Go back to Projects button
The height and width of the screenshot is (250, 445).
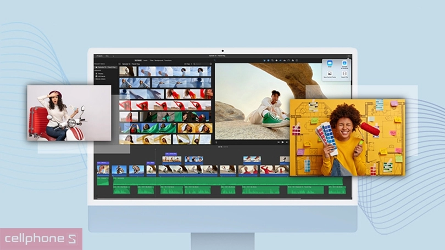[x=99, y=56]
